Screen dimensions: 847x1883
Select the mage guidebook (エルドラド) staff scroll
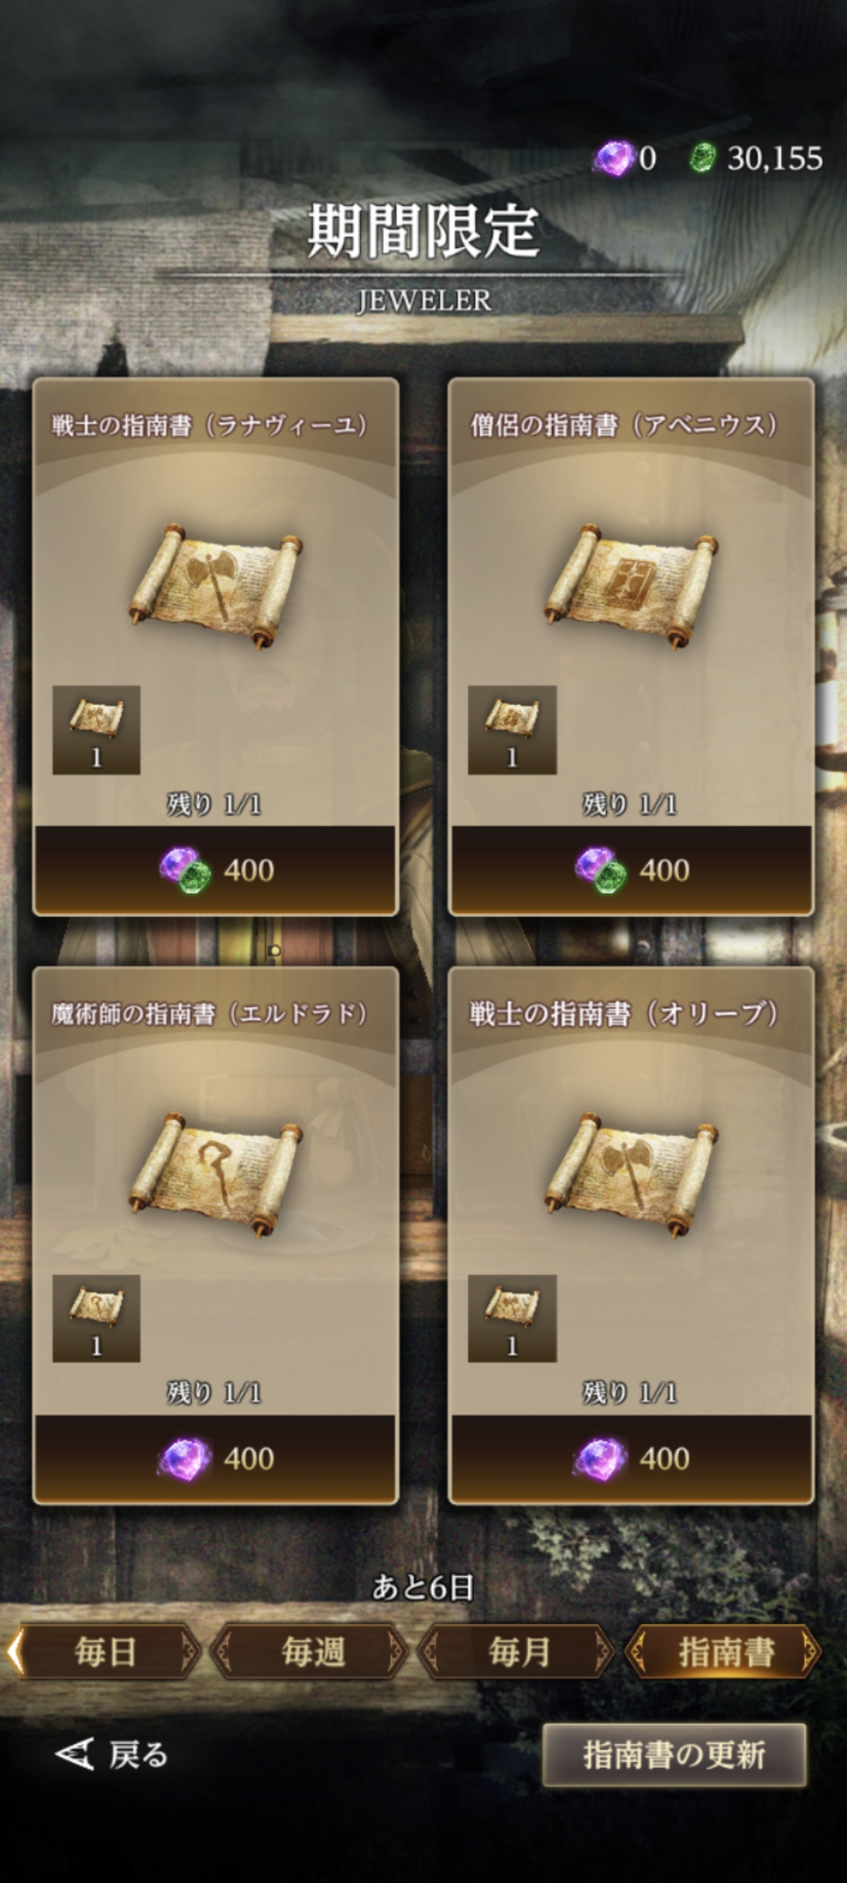217,1173
